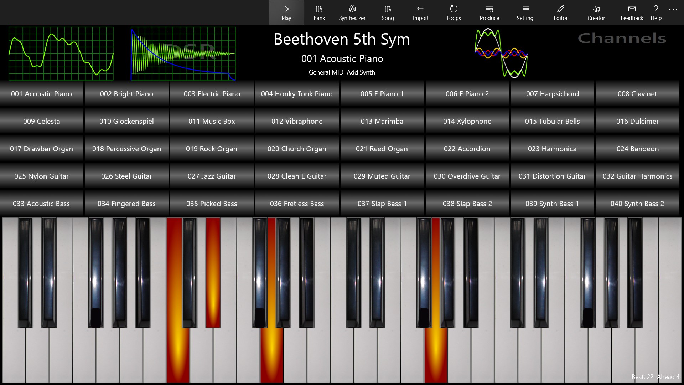Click the Play icon in toolbar

click(x=286, y=9)
